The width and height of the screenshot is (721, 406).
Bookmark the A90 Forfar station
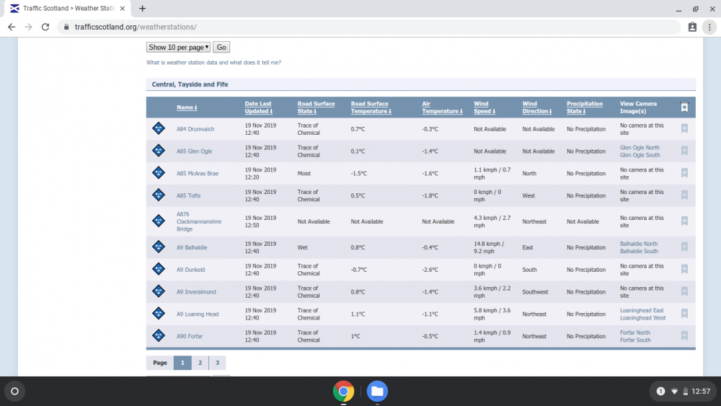click(x=684, y=335)
